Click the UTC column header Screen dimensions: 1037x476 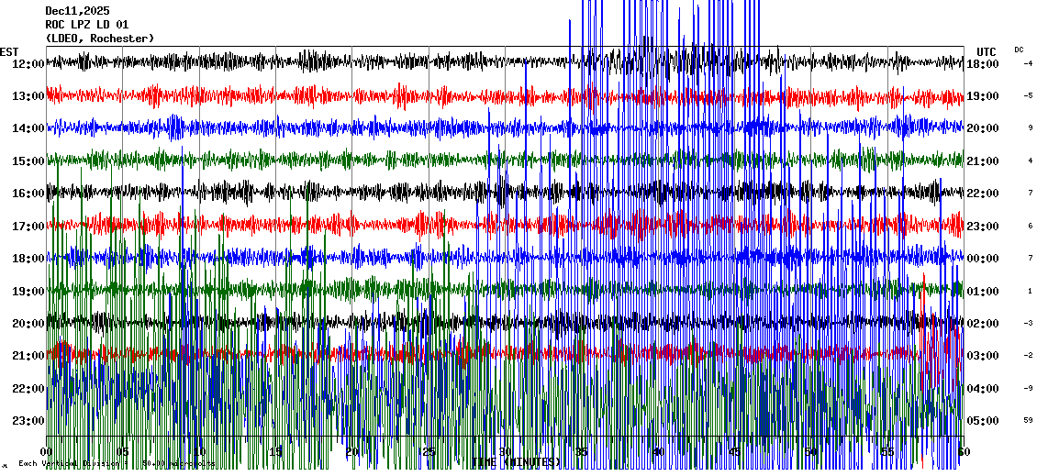pos(987,51)
